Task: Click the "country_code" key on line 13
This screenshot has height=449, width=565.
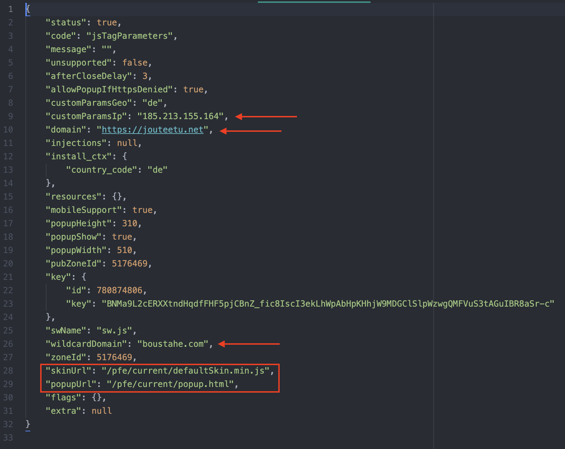Action: [x=101, y=170]
